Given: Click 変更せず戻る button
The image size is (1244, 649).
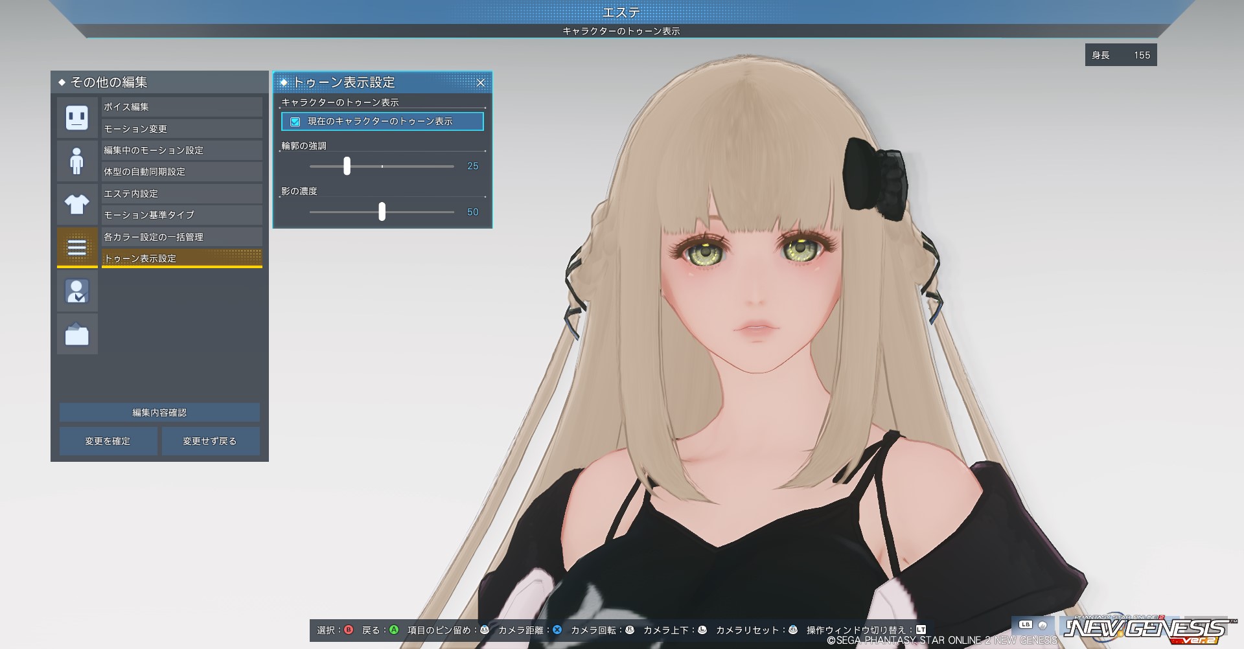Looking at the screenshot, I should tap(211, 441).
